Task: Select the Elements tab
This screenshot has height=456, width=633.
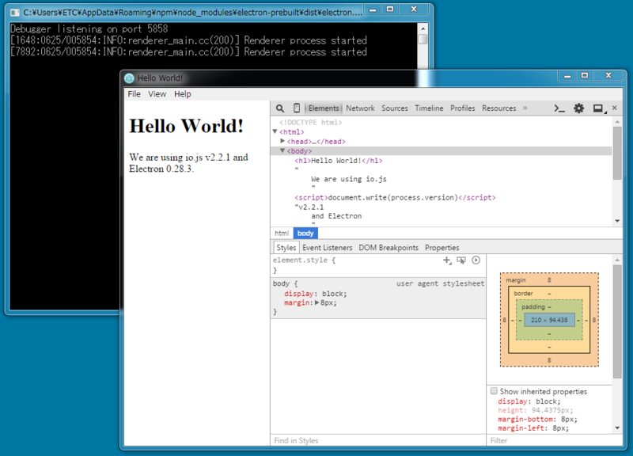Action: coord(324,108)
